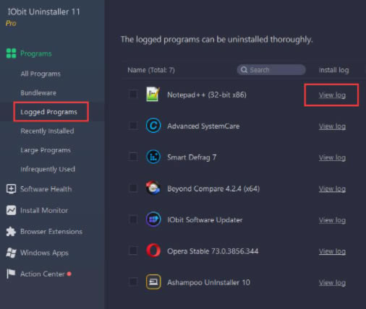This screenshot has width=366, height=309.
Task: Click the Browser Extensions puzzle icon
Action: coord(11,232)
